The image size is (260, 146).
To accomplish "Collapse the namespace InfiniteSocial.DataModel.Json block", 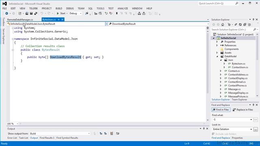I will click(x=13, y=39).
